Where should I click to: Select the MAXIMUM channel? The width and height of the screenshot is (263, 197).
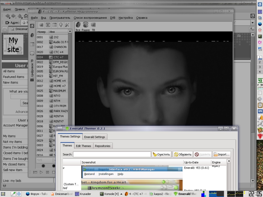pos(52,91)
